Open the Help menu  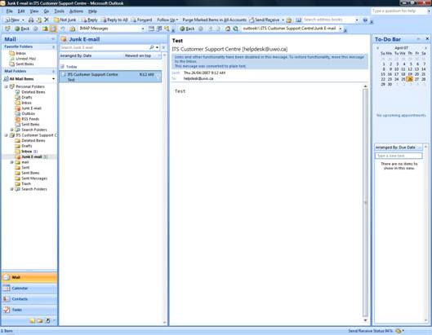(92, 11)
